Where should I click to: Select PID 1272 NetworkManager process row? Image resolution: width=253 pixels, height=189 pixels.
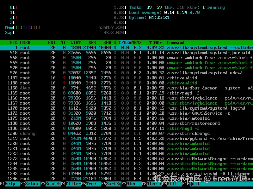(126, 158)
